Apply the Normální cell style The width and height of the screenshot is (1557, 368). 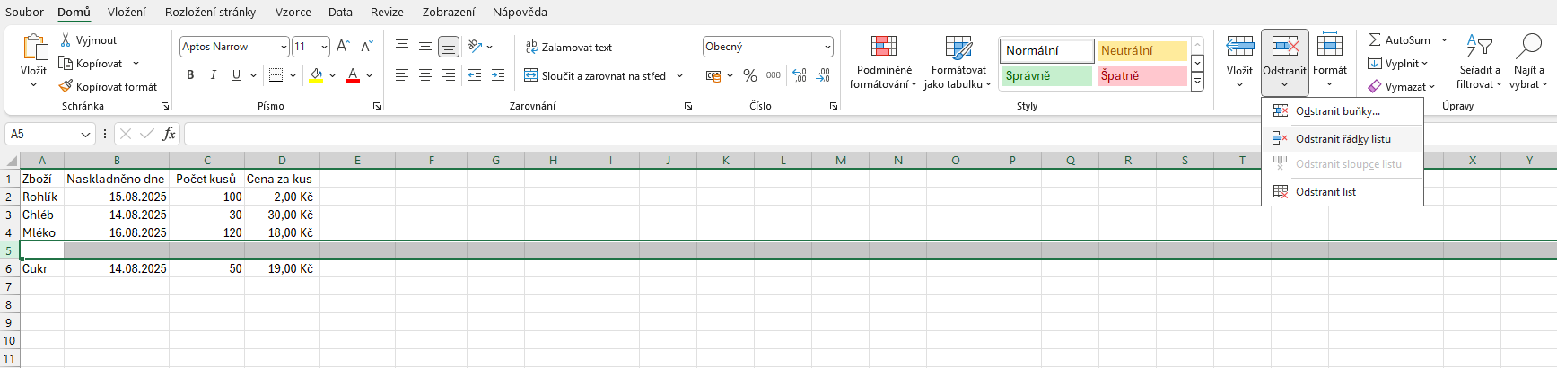(1047, 50)
